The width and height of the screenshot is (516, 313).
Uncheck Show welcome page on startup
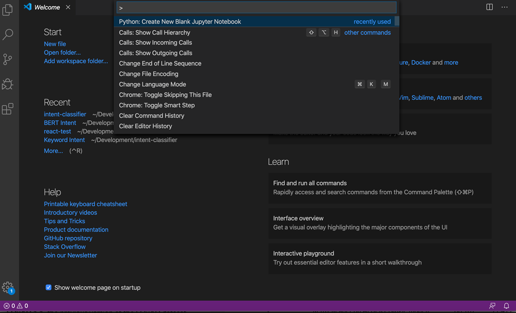coord(49,287)
